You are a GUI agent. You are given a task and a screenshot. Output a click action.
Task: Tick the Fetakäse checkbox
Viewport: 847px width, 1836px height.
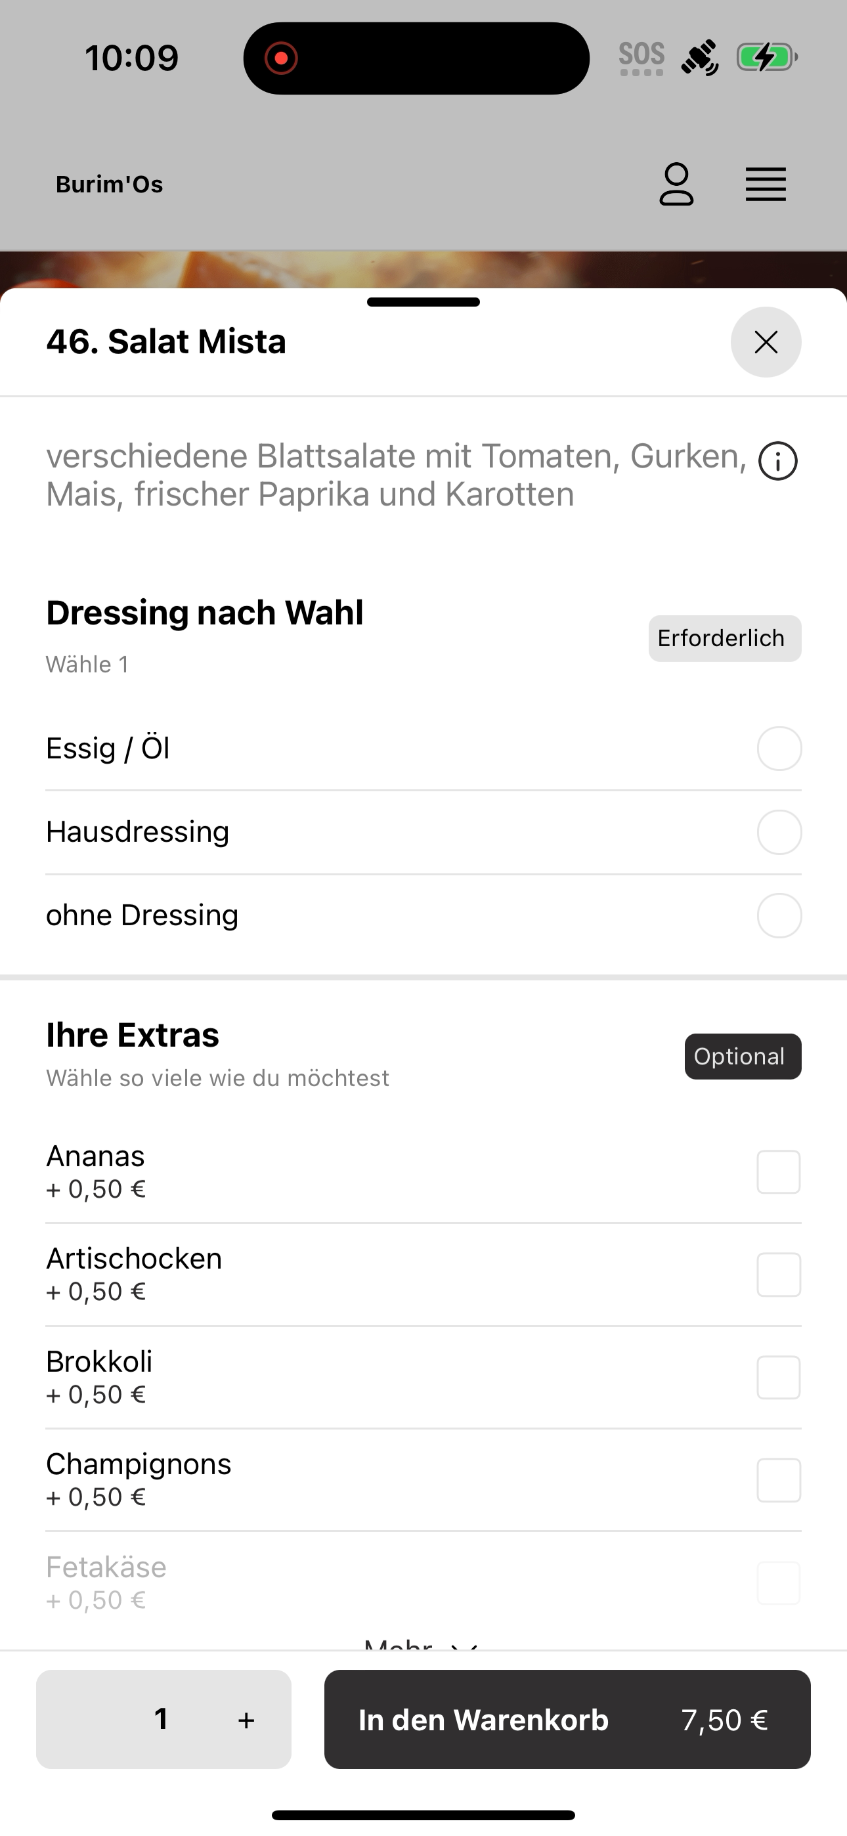point(779,1583)
